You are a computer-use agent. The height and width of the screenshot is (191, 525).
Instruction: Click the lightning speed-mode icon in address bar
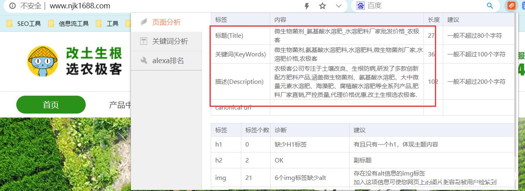(x=306, y=6)
